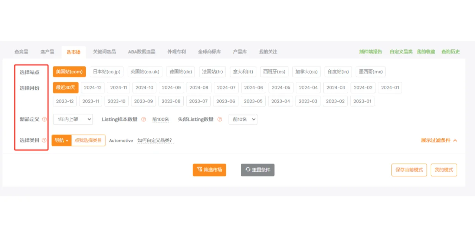Open the 头部Listing数量 前10名 dropdown
475x237 pixels.
[243, 119]
